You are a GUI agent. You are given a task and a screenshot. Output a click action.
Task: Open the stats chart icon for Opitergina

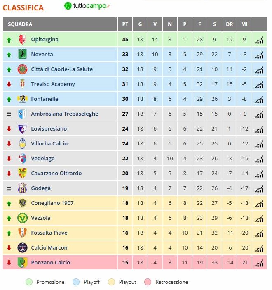[259, 40]
